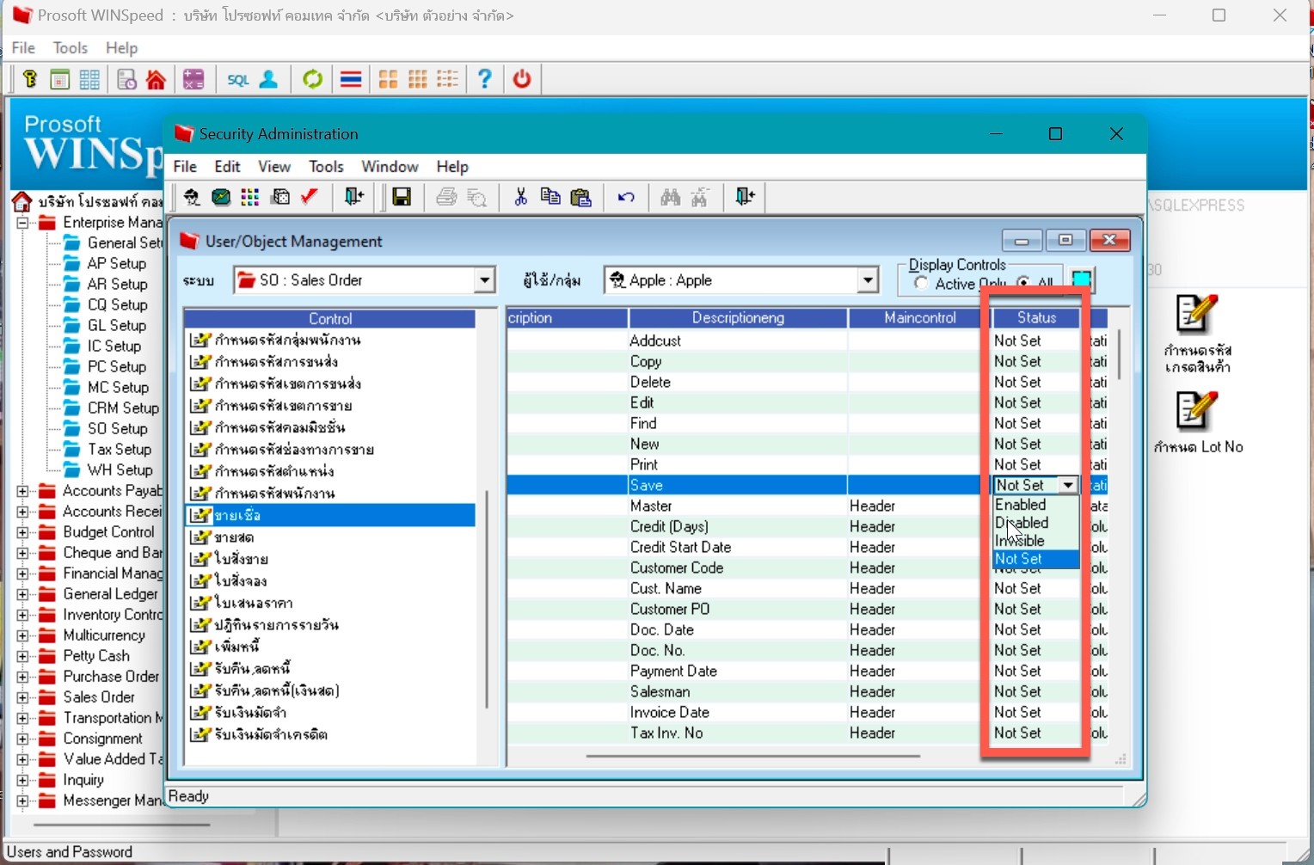The width and height of the screenshot is (1314, 865).
Task: Open the Tools menu in main WINSpeed window
Action: [x=70, y=48]
